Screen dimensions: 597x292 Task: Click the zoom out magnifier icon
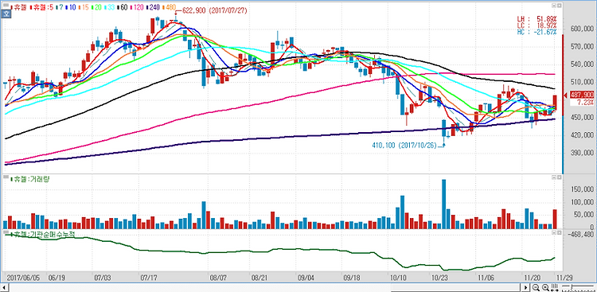536,288
